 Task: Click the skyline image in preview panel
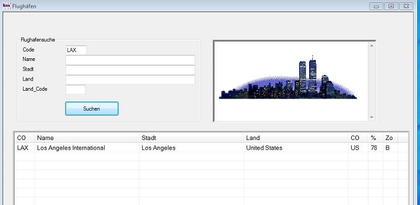pyautogui.click(x=288, y=77)
